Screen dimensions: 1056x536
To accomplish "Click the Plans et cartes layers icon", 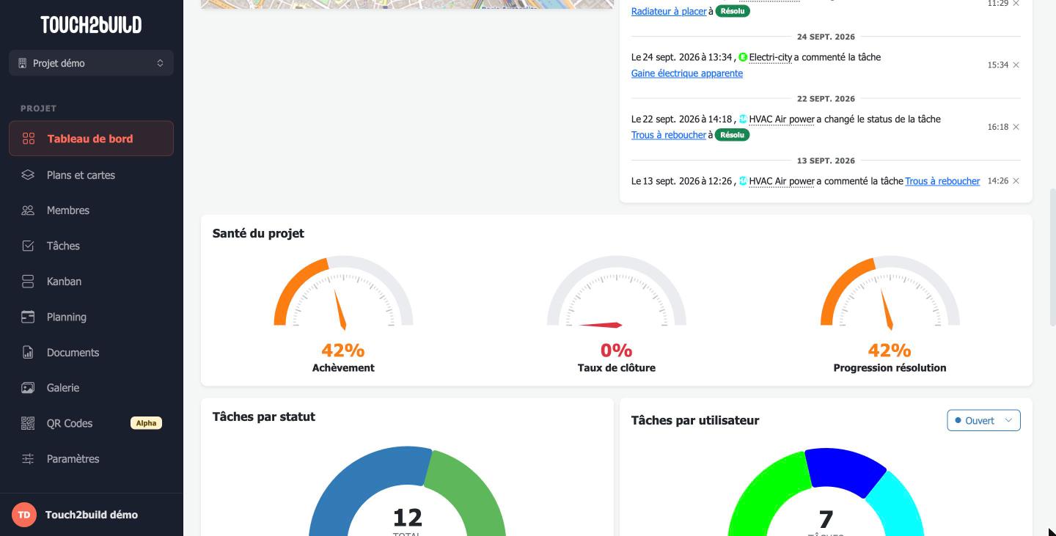I will [x=28, y=175].
